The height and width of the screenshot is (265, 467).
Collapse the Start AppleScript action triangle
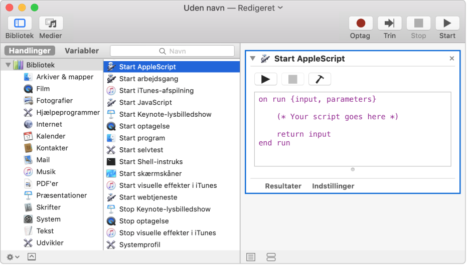(253, 59)
